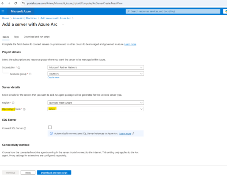This screenshot has height=177, width=227.
Task: Open the ellipsis next to page title
Action: [63, 24]
